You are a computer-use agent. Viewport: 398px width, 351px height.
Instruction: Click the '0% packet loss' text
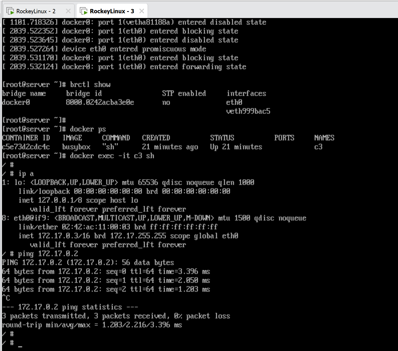202,316
